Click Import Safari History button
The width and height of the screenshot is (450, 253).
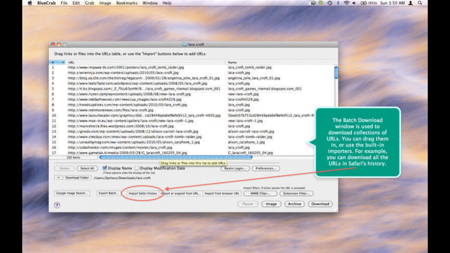143,194
